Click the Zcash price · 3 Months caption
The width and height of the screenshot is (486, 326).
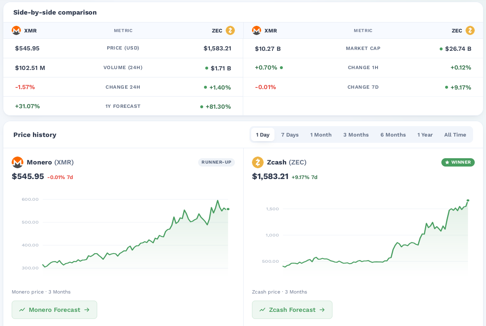280,292
